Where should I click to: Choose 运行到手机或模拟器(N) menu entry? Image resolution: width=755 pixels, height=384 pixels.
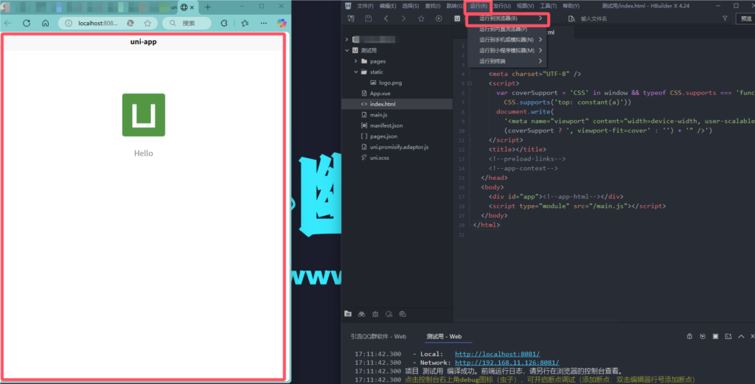coord(507,40)
